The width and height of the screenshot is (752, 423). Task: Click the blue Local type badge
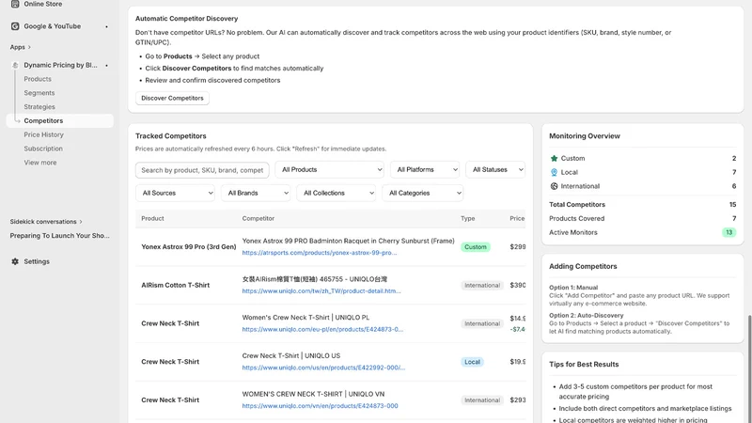click(472, 362)
